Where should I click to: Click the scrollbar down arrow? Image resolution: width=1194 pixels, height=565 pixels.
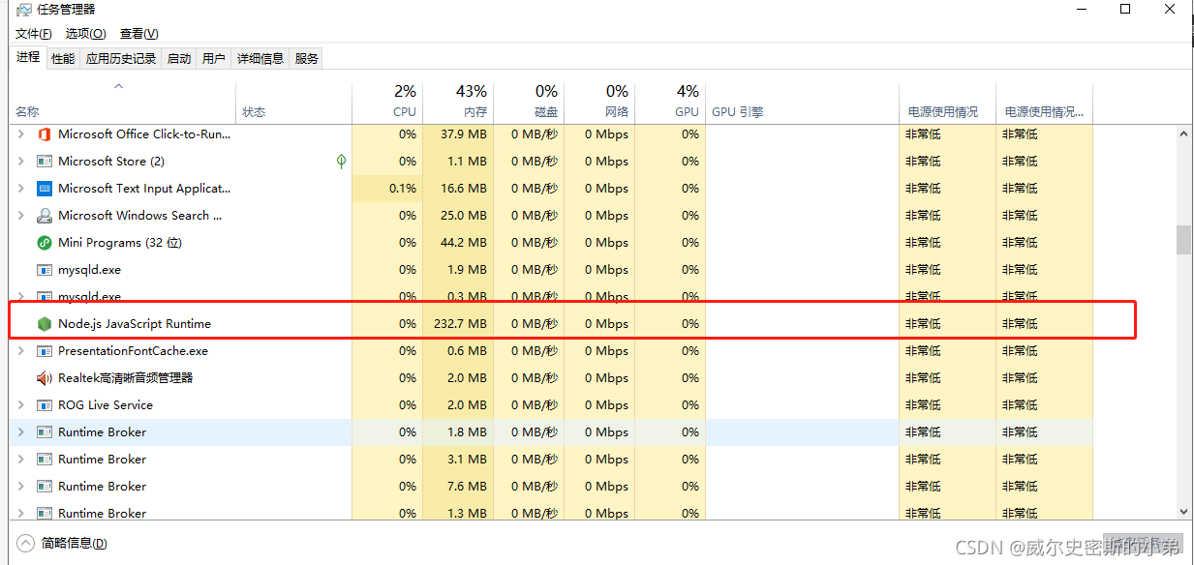pos(1183,511)
